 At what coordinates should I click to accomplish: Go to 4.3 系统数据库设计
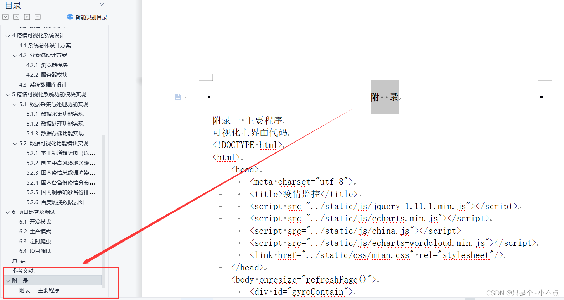43,85
